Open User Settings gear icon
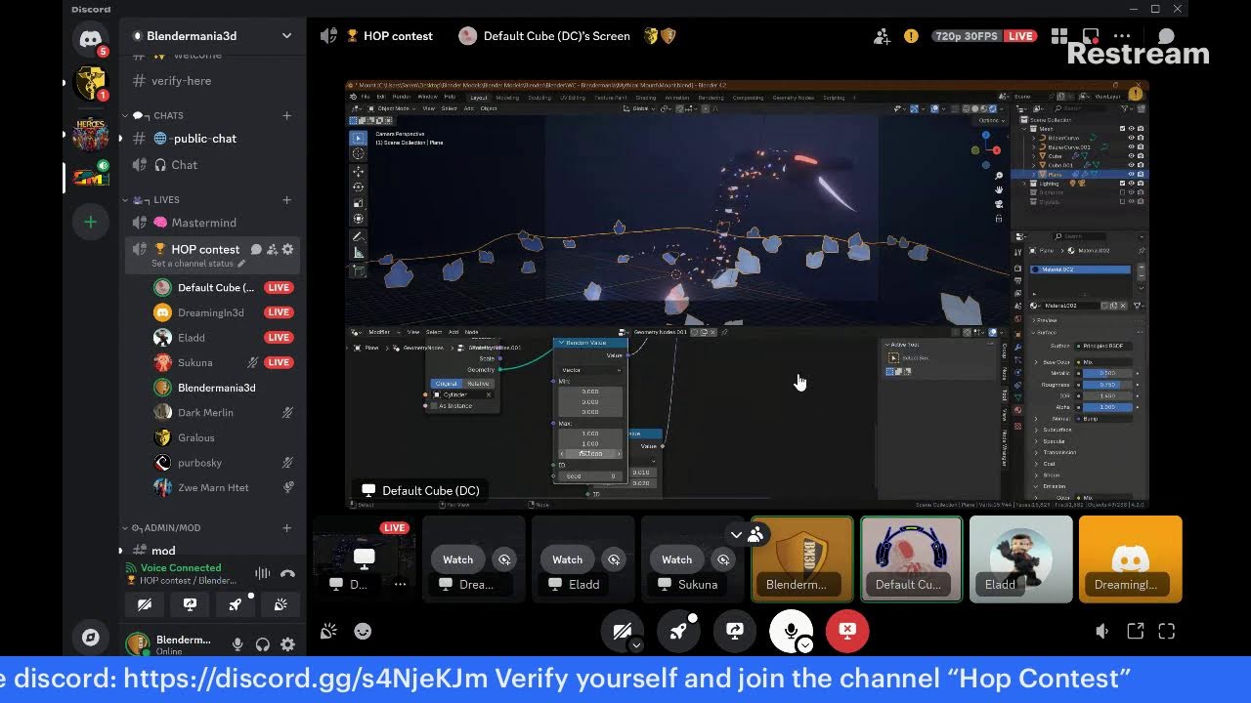This screenshot has width=1251, height=703. pyautogui.click(x=287, y=644)
